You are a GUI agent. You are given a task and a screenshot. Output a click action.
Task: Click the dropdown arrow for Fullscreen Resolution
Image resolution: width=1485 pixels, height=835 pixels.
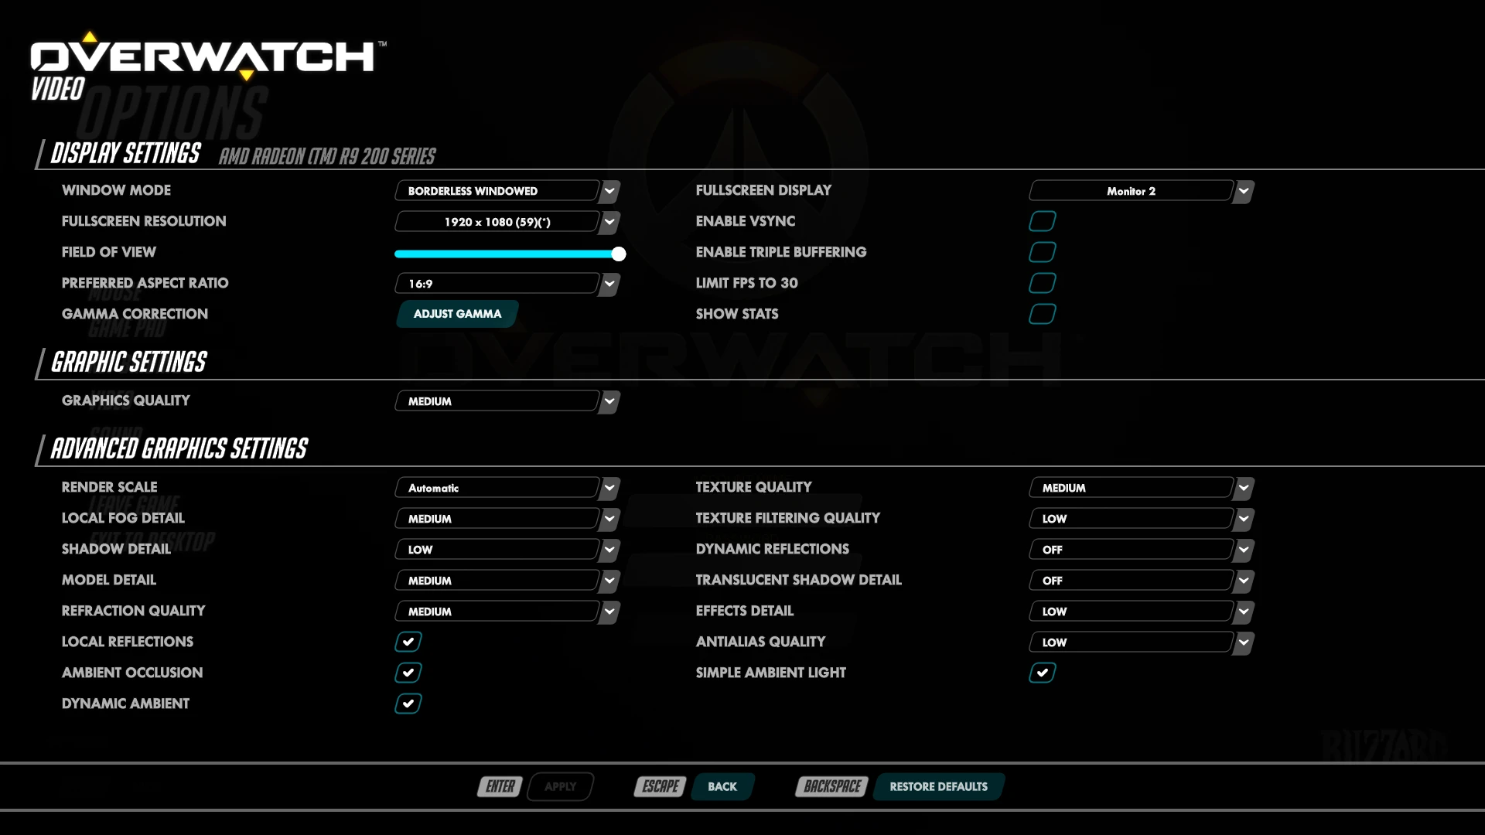pyautogui.click(x=610, y=221)
